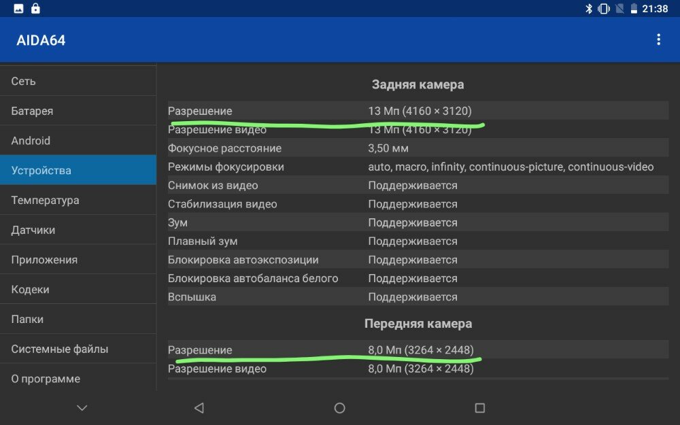The width and height of the screenshot is (680, 425).
Task: Open the Батарея section
Action: coord(78,111)
